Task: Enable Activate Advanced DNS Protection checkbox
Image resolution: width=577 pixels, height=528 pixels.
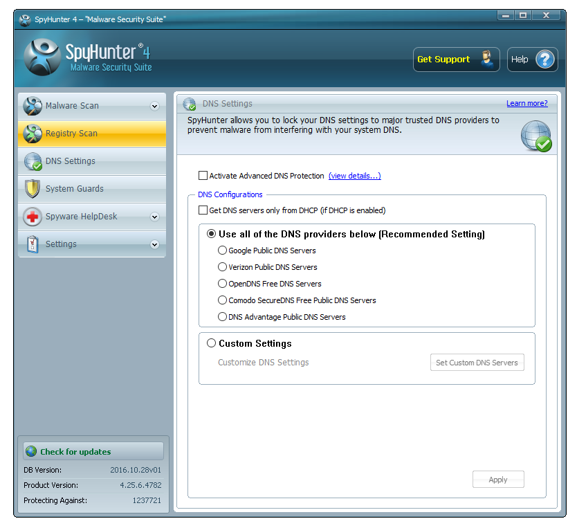Action: (x=203, y=176)
